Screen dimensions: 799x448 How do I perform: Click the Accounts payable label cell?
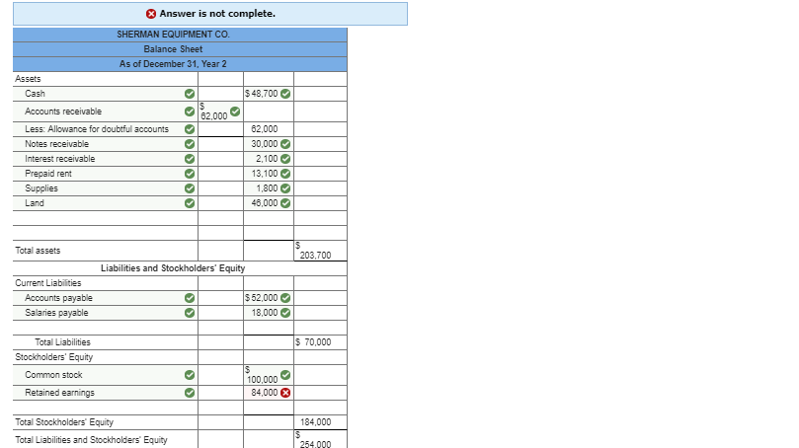(x=106, y=298)
